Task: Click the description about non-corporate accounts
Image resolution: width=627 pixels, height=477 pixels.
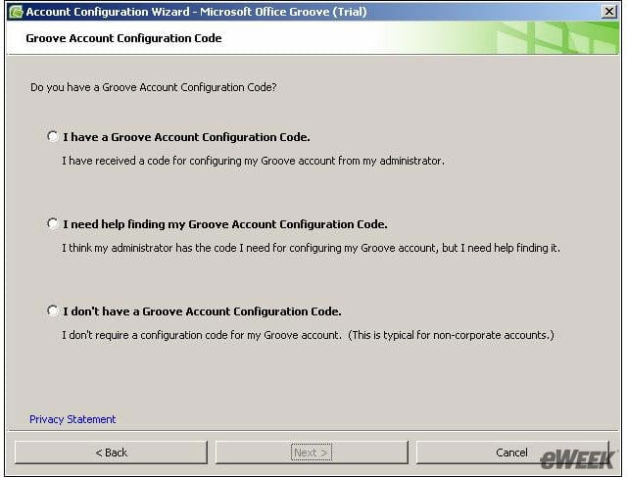Action: tap(308, 335)
